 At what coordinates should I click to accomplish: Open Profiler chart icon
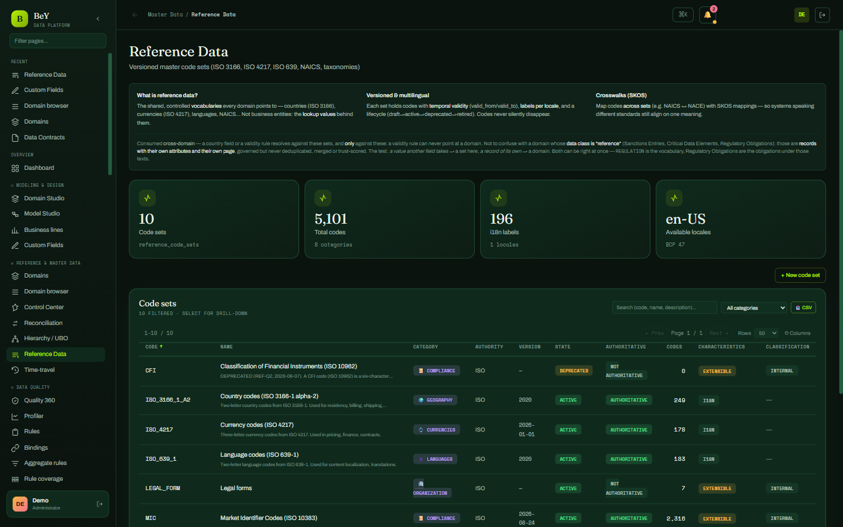point(15,416)
